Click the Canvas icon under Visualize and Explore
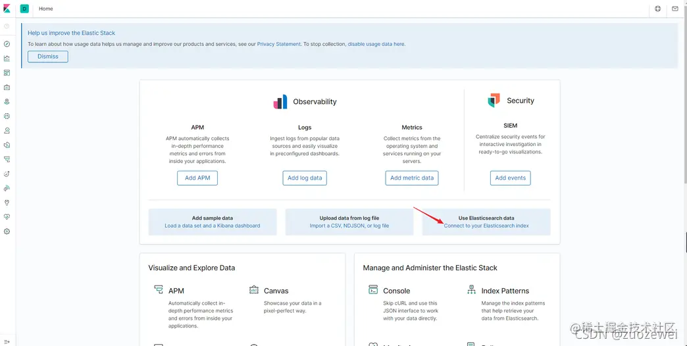Image resolution: width=687 pixels, height=346 pixels. pos(254,289)
